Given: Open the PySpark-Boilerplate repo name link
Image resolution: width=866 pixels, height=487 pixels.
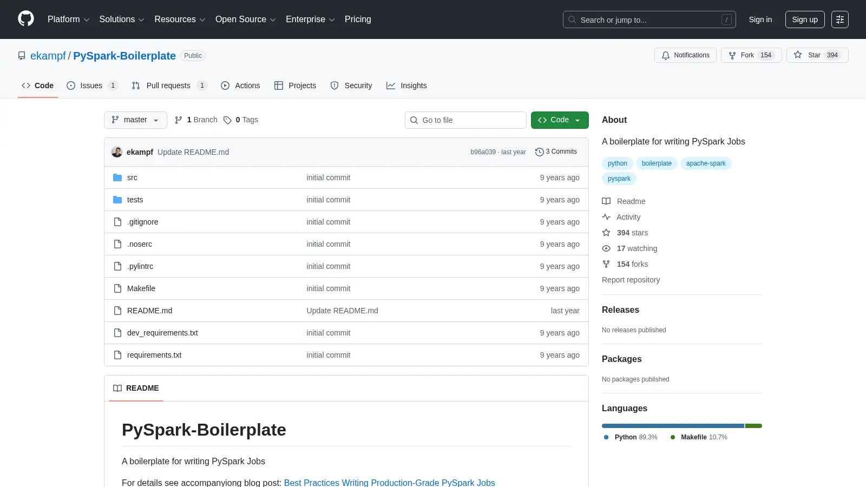Looking at the screenshot, I should coord(124,56).
